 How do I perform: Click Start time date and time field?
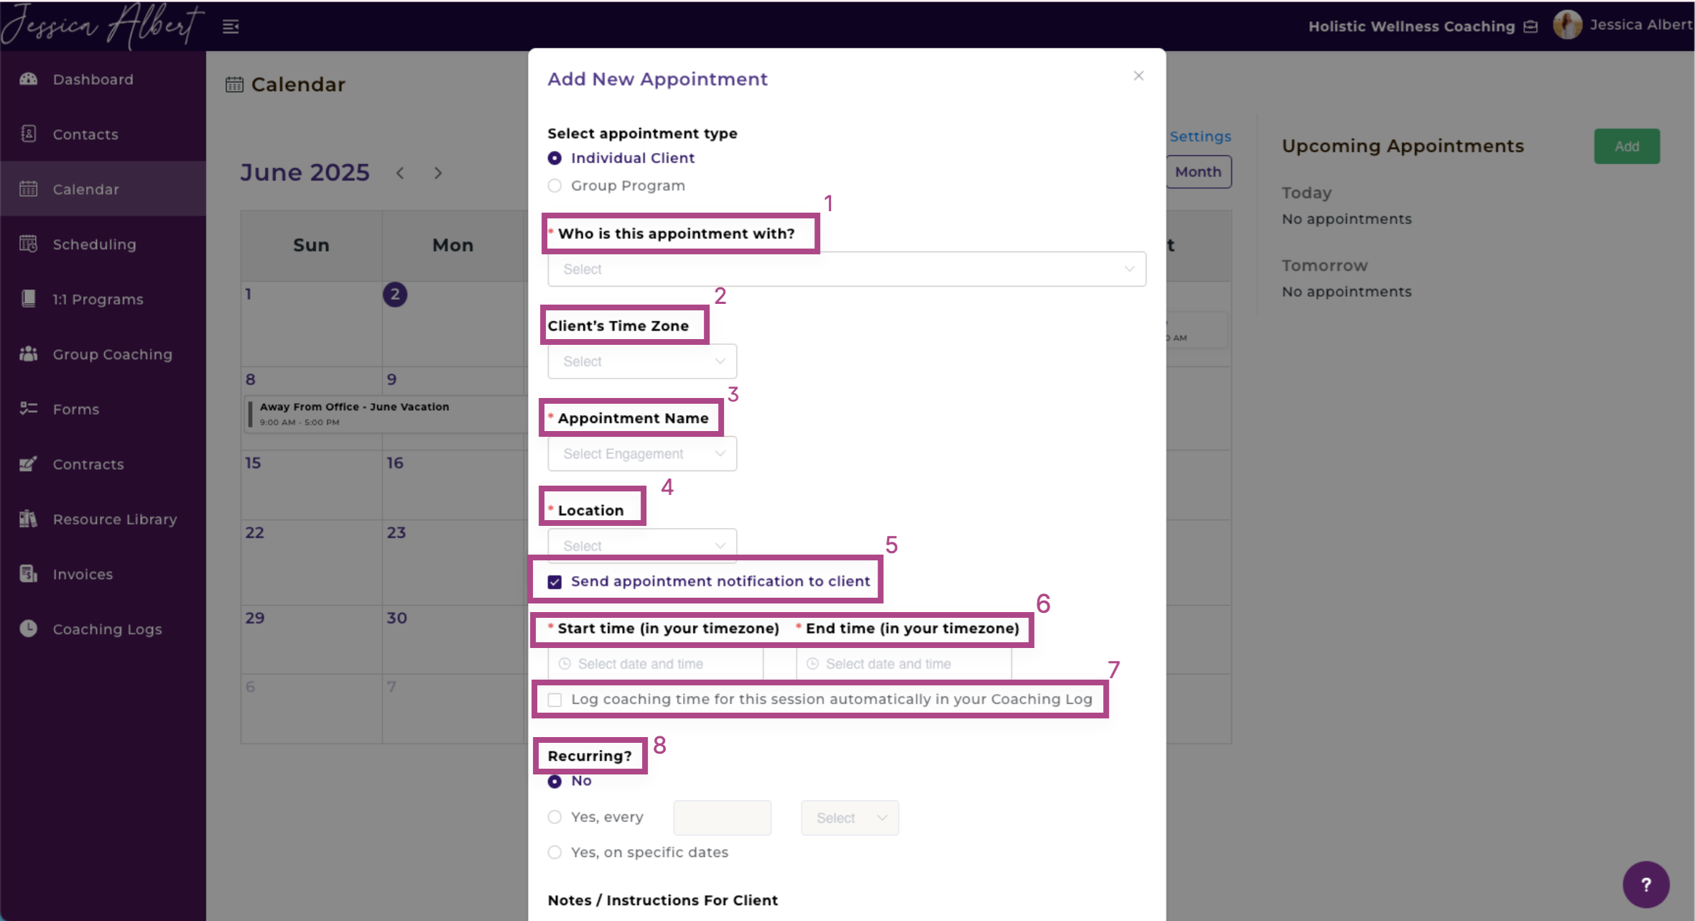click(655, 664)
